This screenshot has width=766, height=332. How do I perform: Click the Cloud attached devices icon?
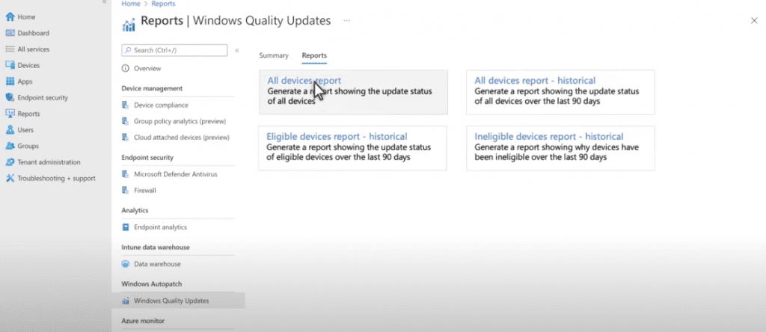[126, 138]
